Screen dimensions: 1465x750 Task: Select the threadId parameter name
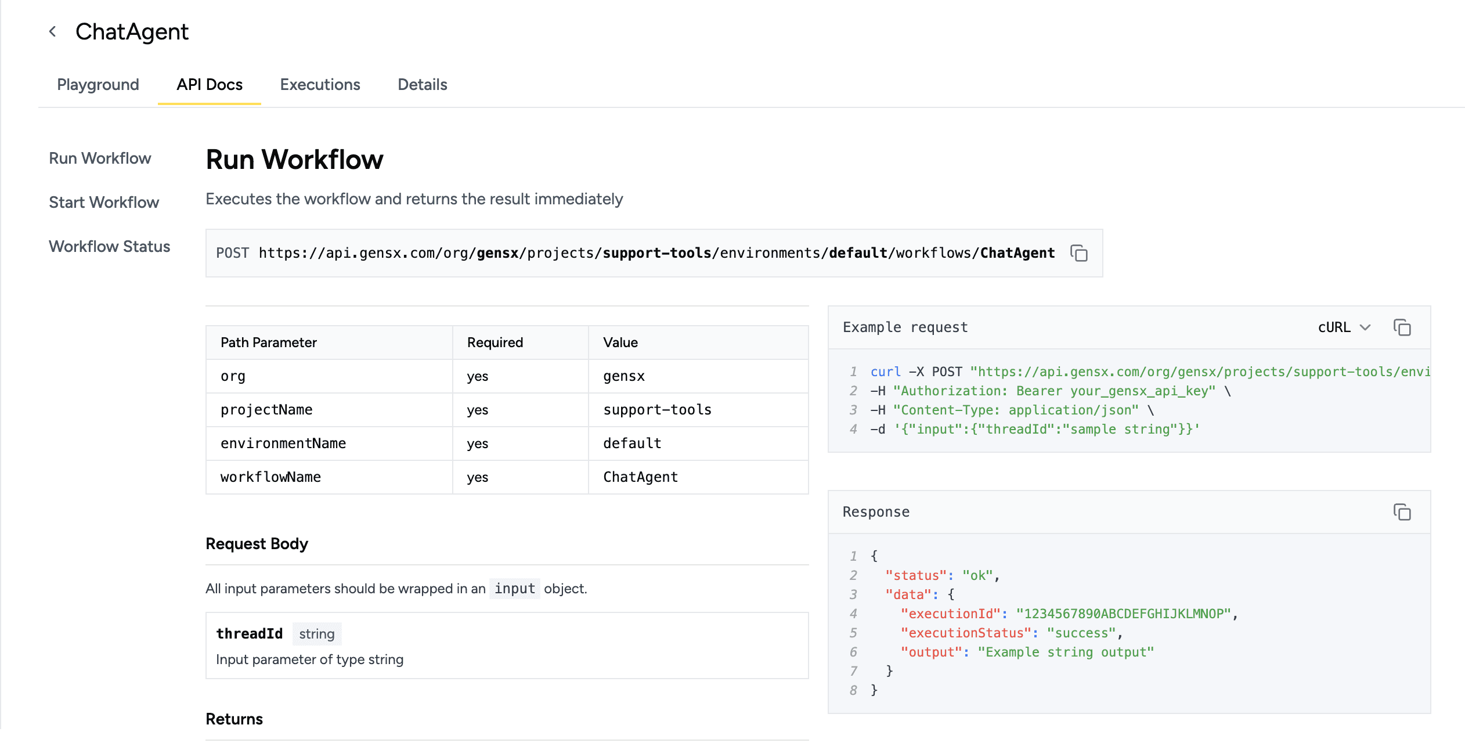pos(250,633)
